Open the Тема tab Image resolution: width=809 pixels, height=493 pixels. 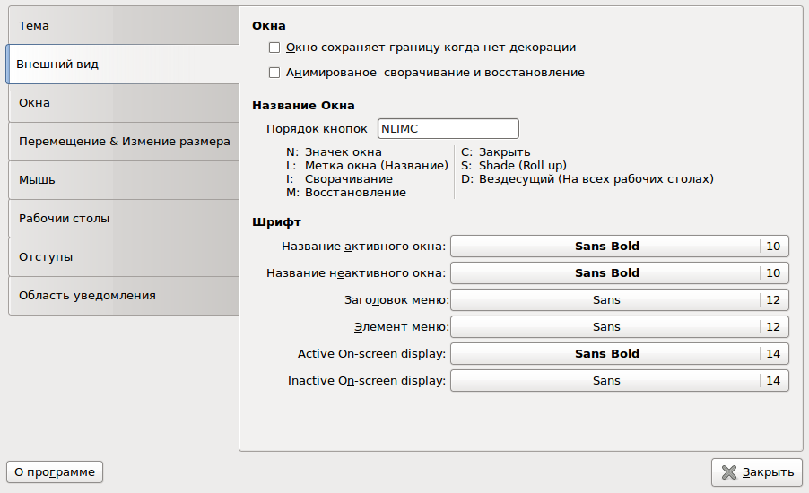tap(123, 26)
